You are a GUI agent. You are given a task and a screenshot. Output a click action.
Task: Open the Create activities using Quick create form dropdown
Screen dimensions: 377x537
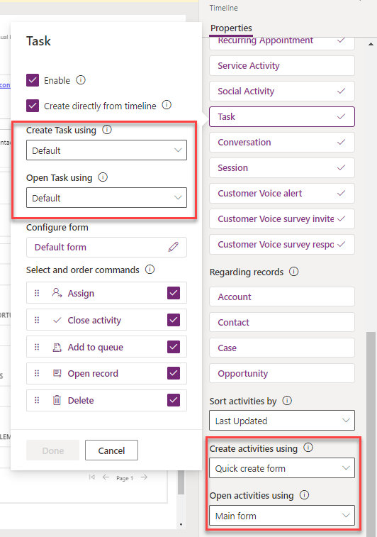282,467
